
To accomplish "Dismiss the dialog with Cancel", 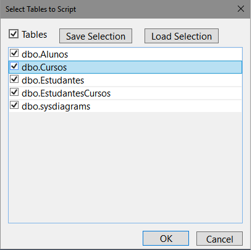I will point(220,239).
